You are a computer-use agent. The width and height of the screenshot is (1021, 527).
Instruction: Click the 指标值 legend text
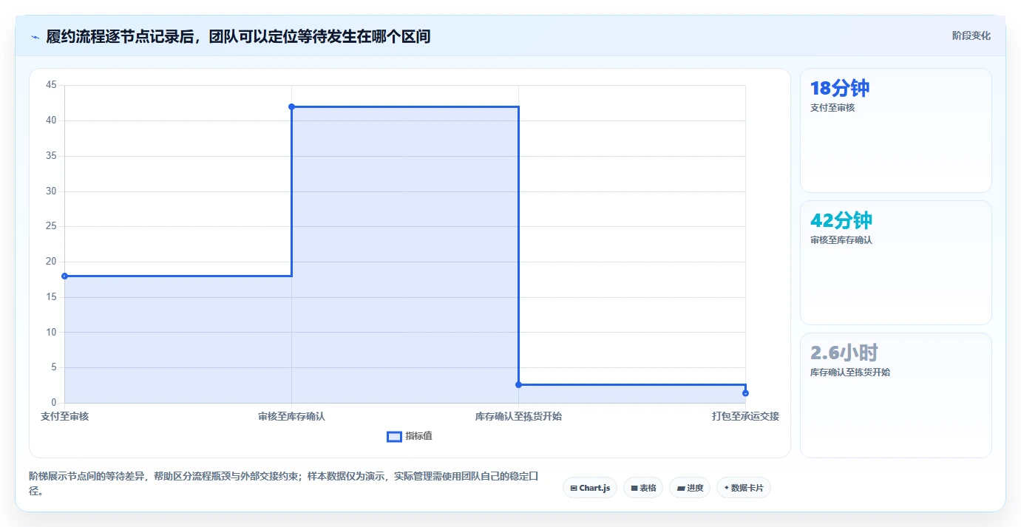click(418, 436)
